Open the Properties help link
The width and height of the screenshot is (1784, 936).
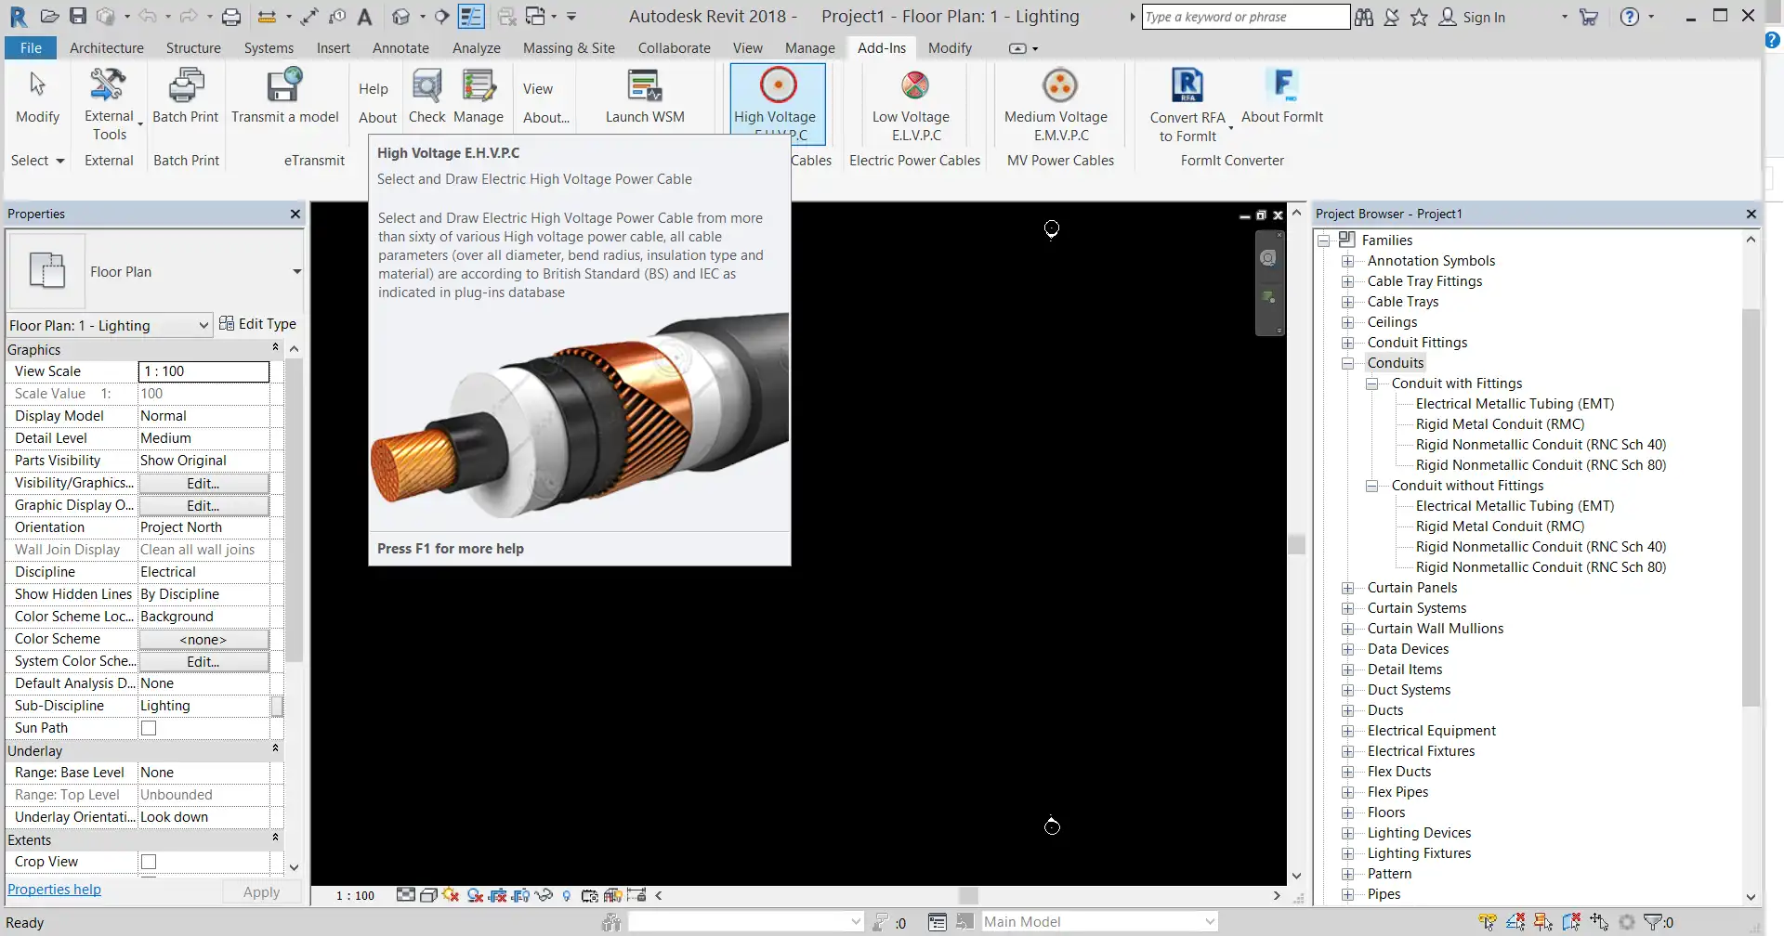pos(54,889)
